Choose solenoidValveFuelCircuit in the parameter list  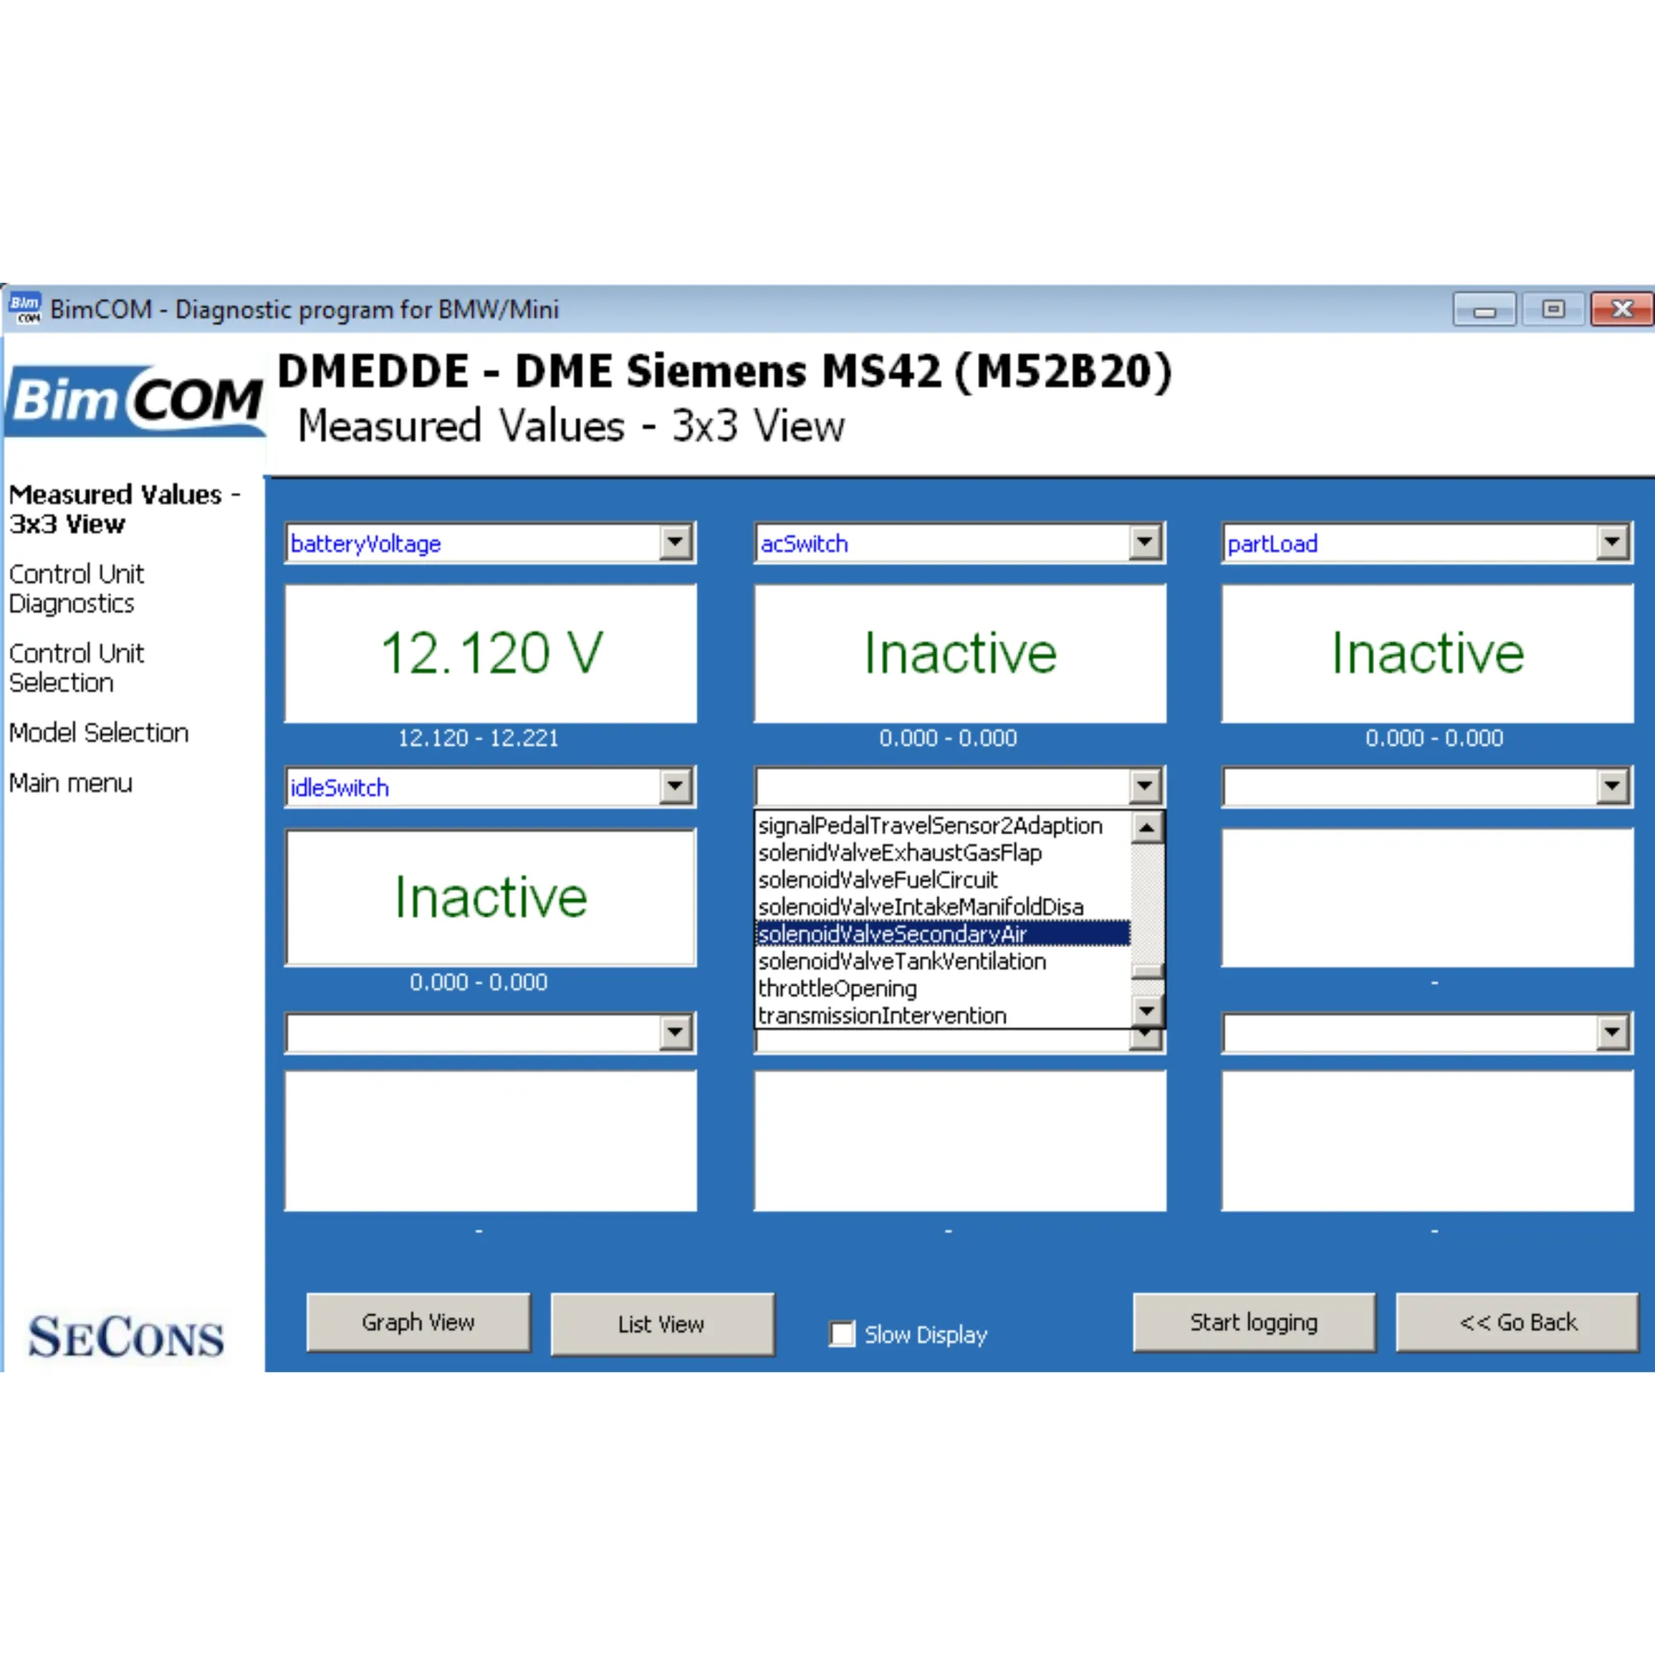coord(876,880)
